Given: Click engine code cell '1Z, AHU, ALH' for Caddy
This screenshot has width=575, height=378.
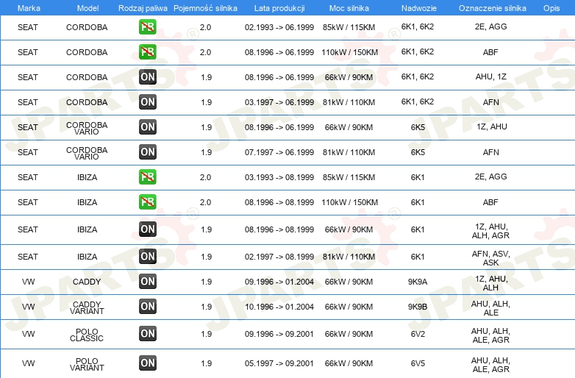Looking at the screenshot, I should pyautogui.click(x=491, y=283).
